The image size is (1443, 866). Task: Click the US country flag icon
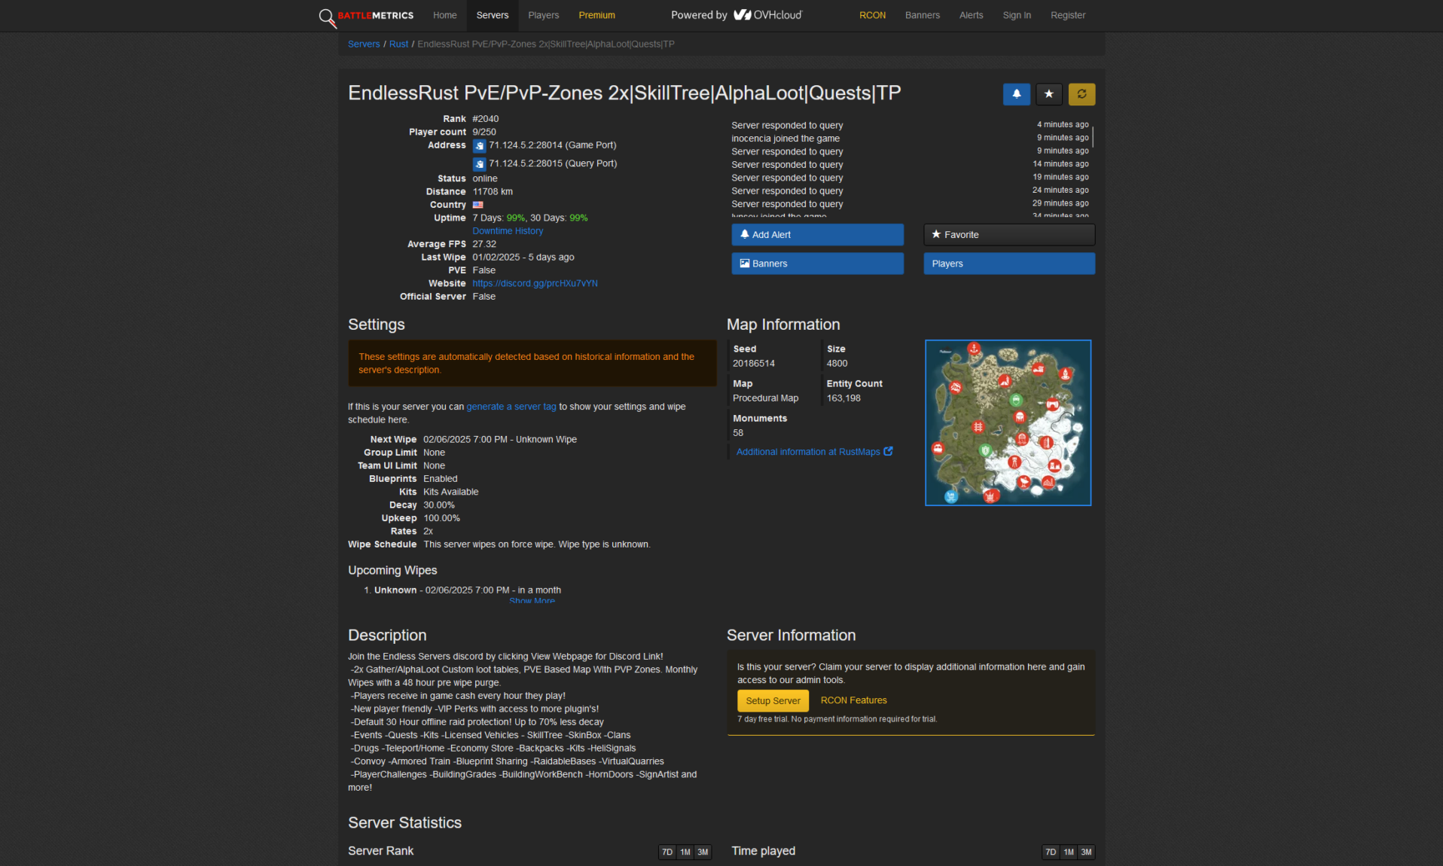pyautogui.click(x=477, y=205)
